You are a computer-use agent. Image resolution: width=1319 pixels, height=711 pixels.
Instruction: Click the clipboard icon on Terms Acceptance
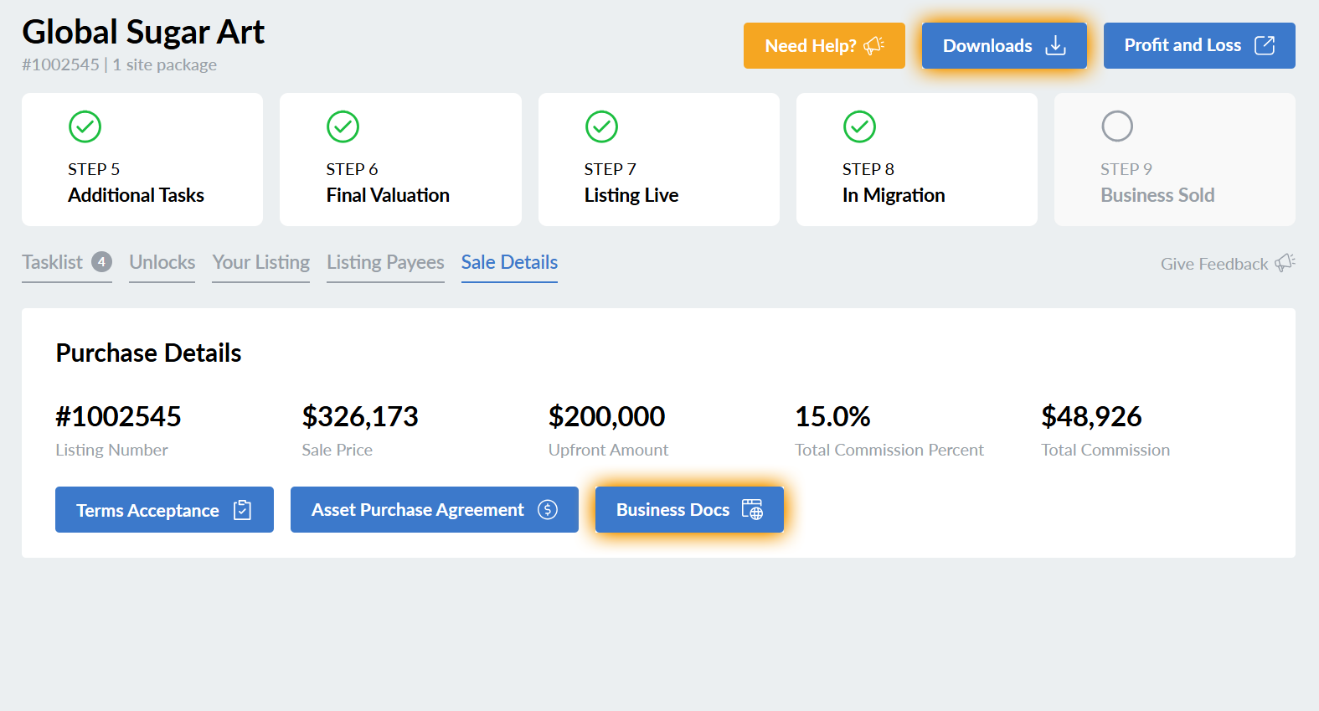[242, 510]
